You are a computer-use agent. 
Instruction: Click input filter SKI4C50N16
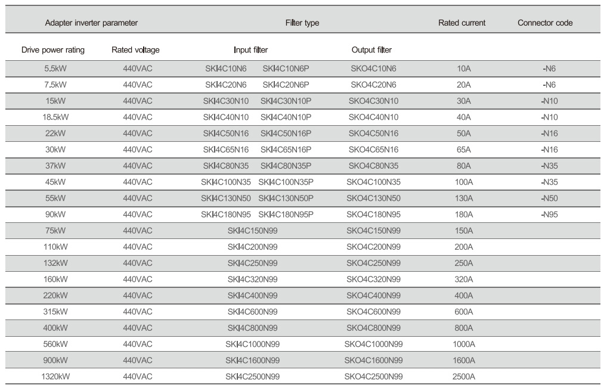coord(226,134)
